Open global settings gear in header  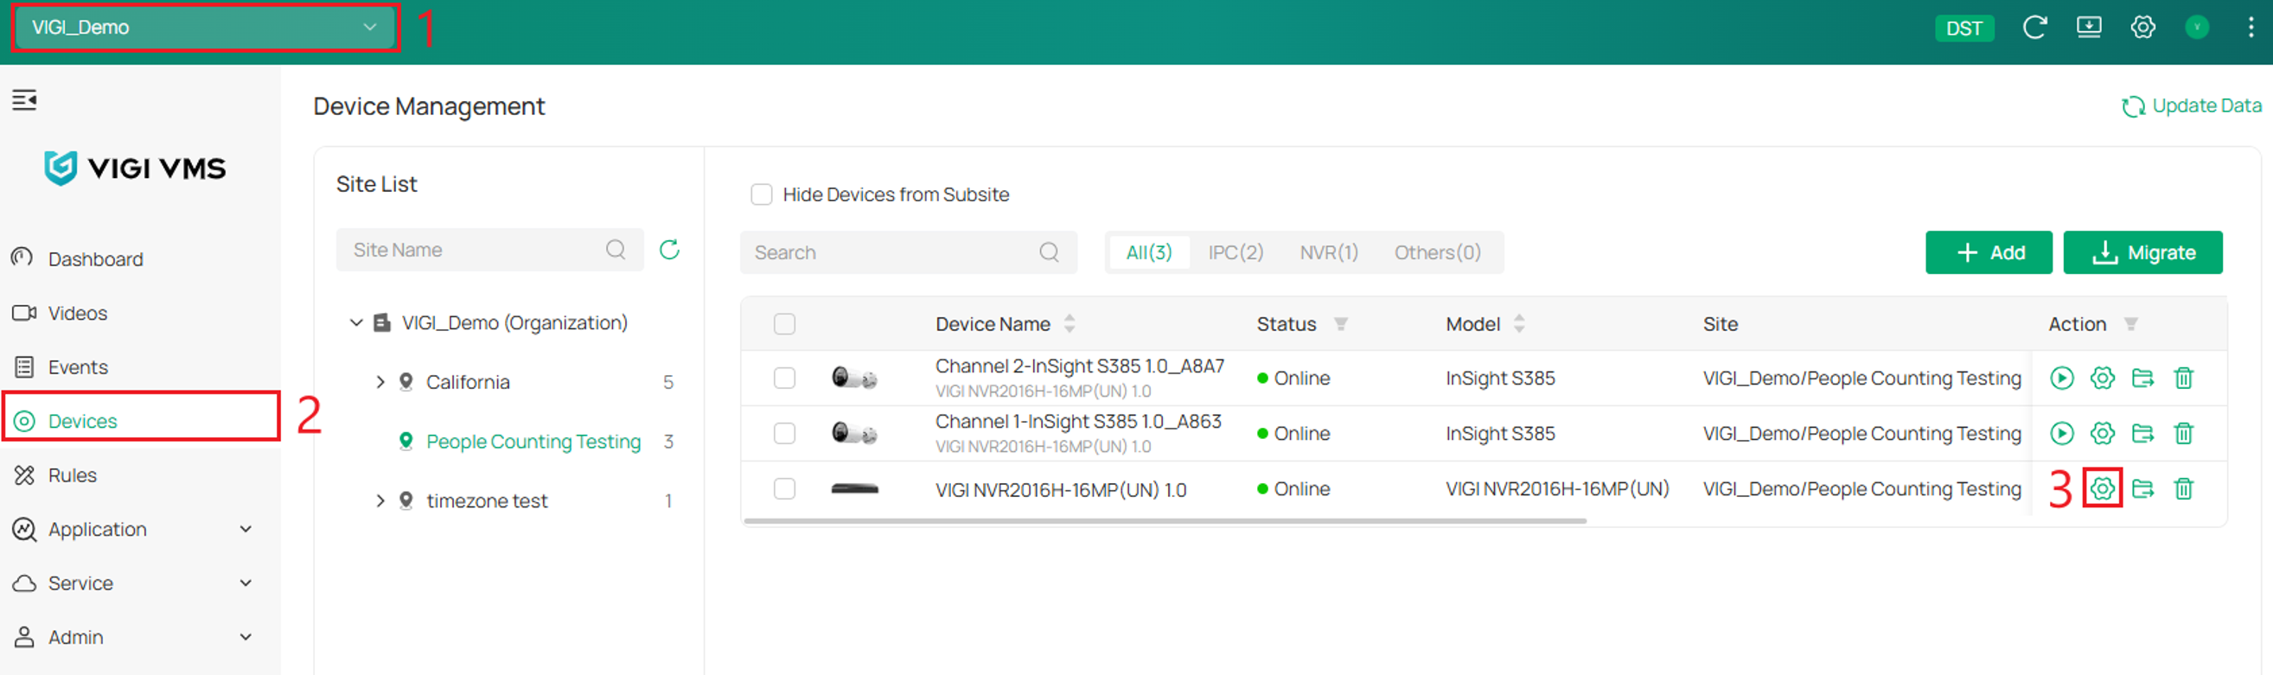[2142, 28]
